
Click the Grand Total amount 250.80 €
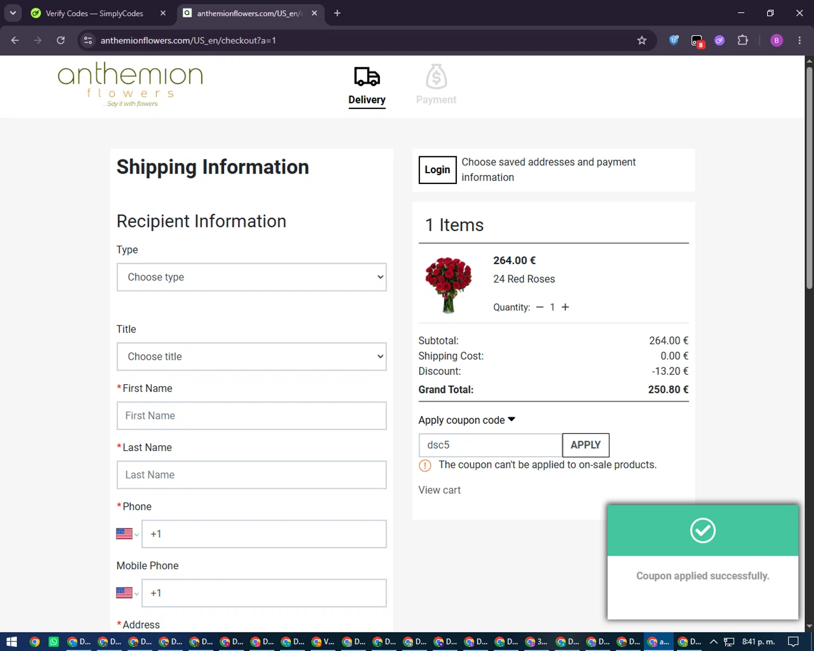point(668,390)
